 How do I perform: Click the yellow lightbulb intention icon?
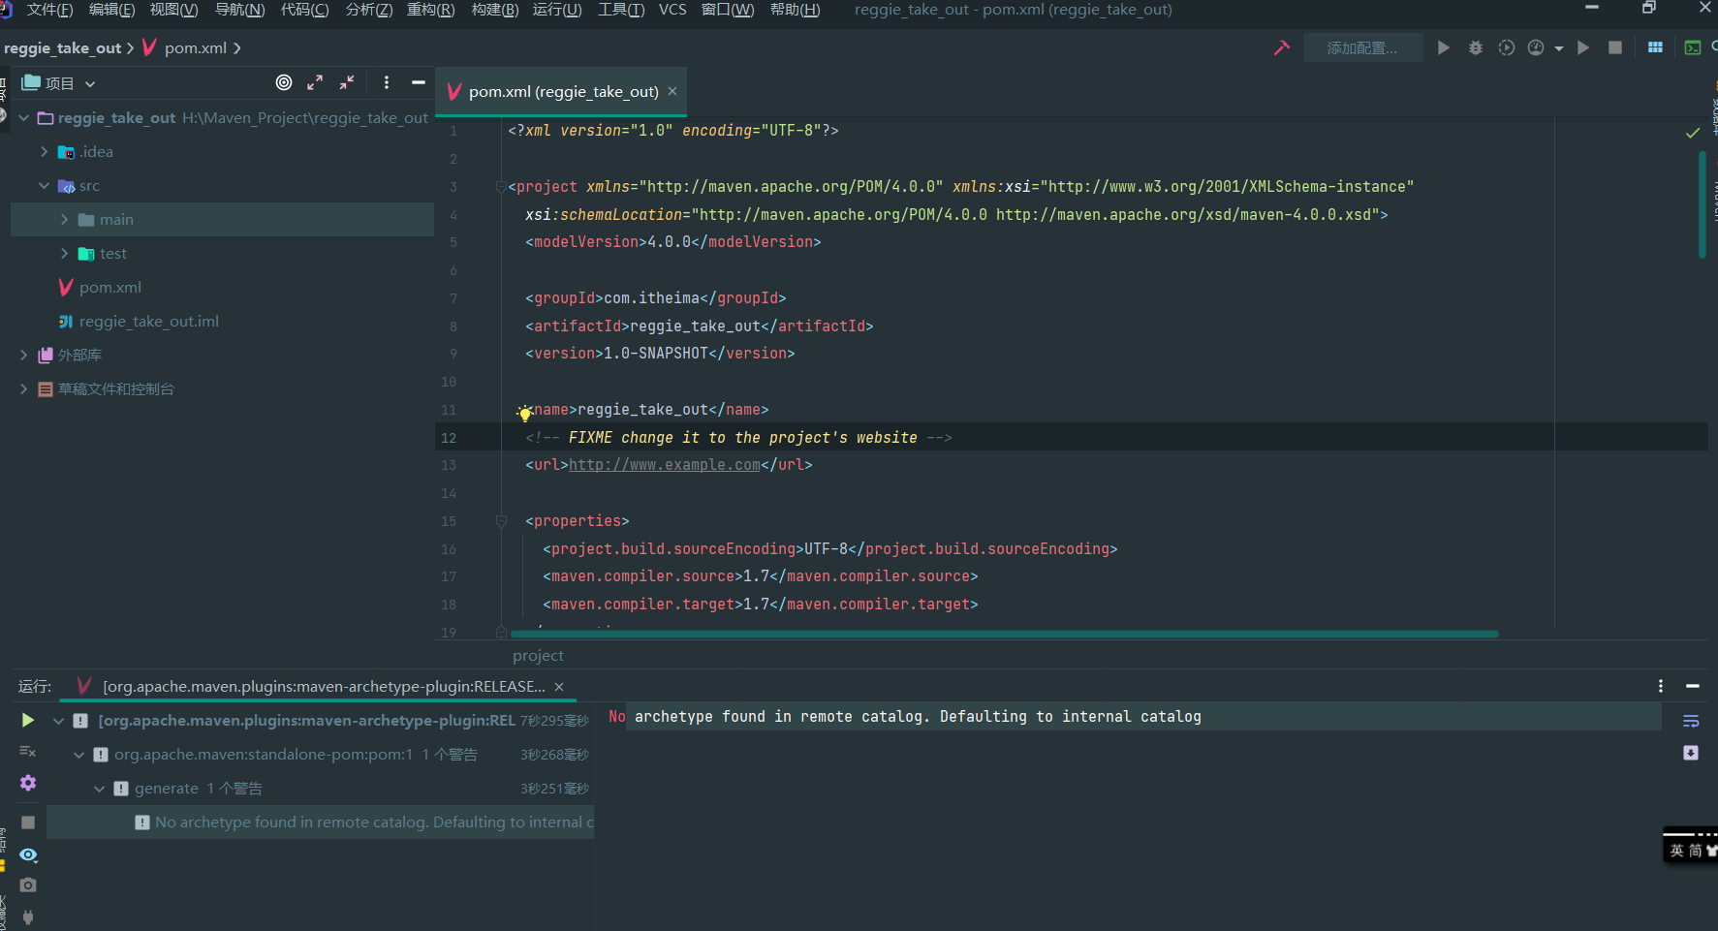pos(524,414)
